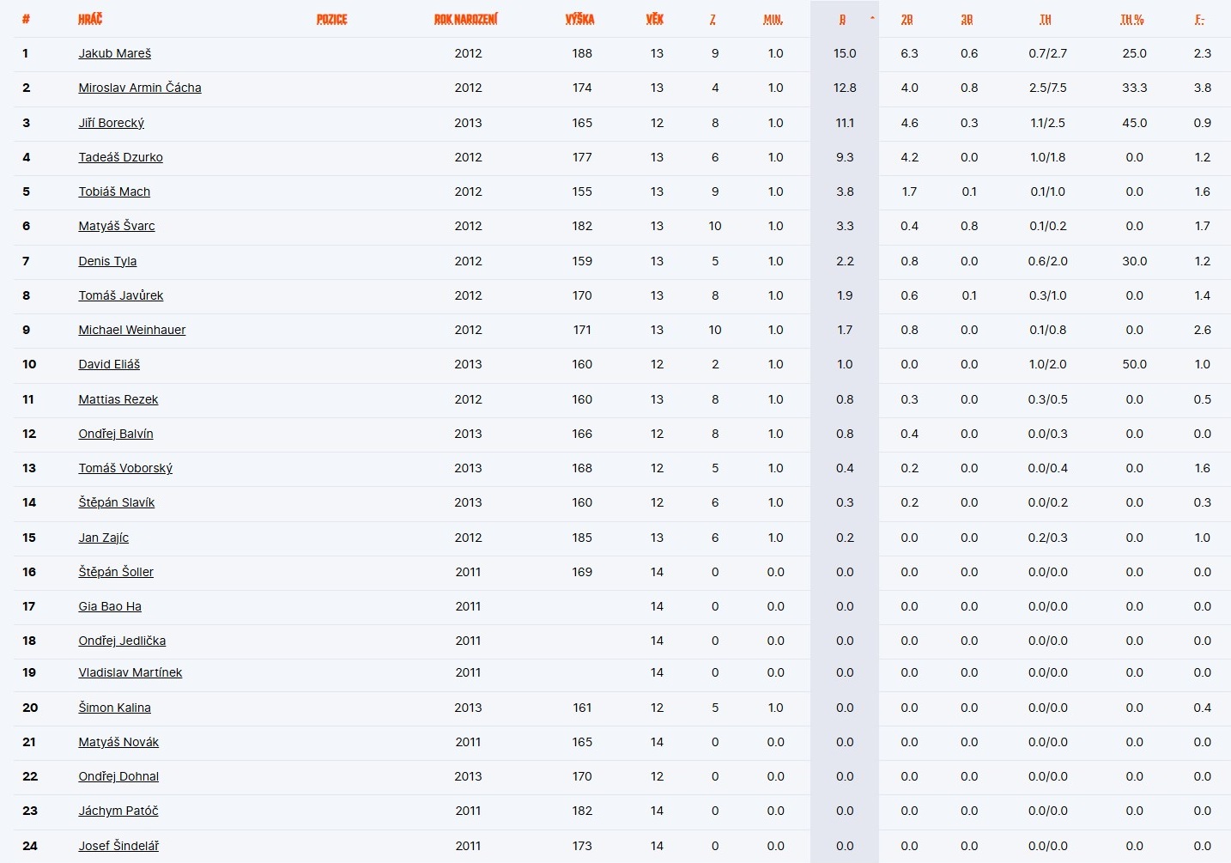
Task: Click the sort arrow in the B column
Action: (x=872, y=18)
